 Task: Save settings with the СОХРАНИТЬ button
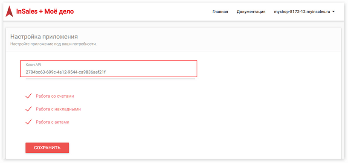(x=47, y=148)
